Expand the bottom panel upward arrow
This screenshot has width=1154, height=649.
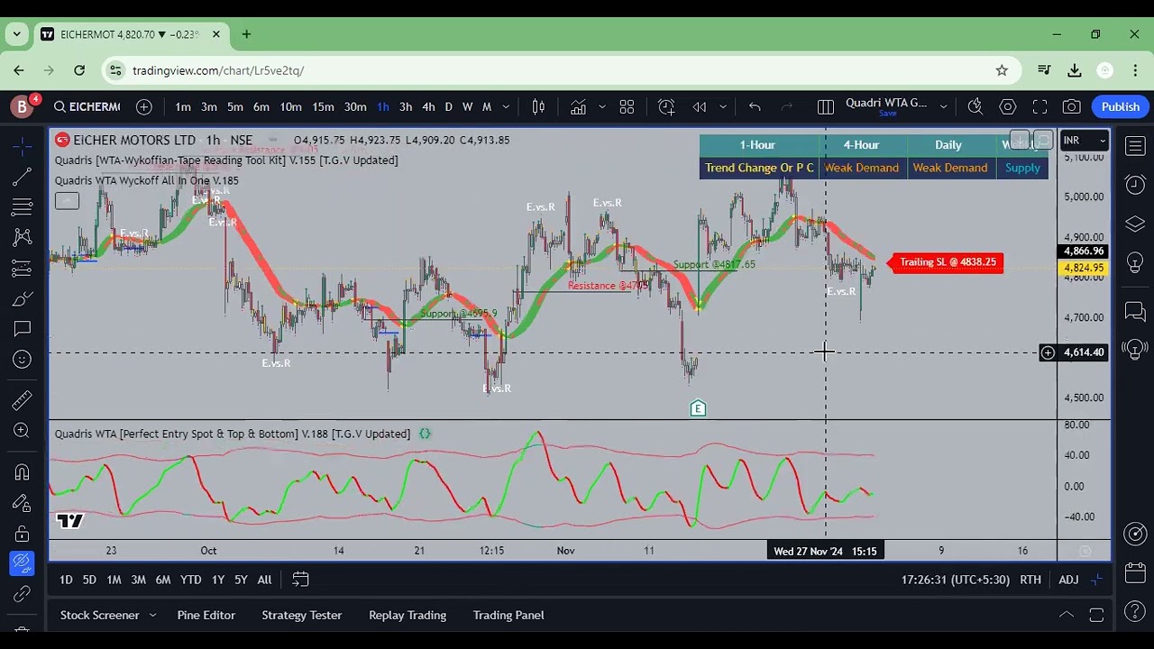pyautogui.click(x=1066, y=615)
